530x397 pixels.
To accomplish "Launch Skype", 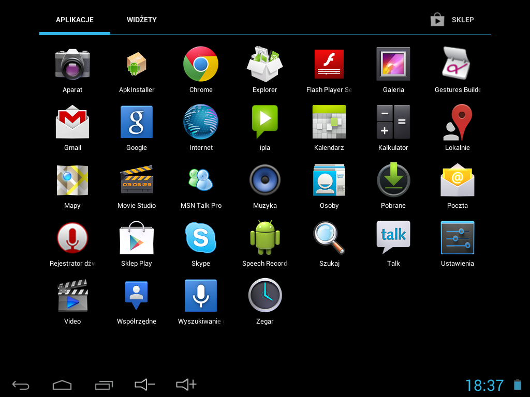I will [201, 238].
